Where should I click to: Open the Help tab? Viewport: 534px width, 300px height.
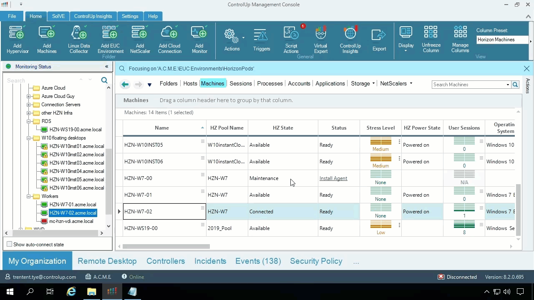[x=153, y=16]
